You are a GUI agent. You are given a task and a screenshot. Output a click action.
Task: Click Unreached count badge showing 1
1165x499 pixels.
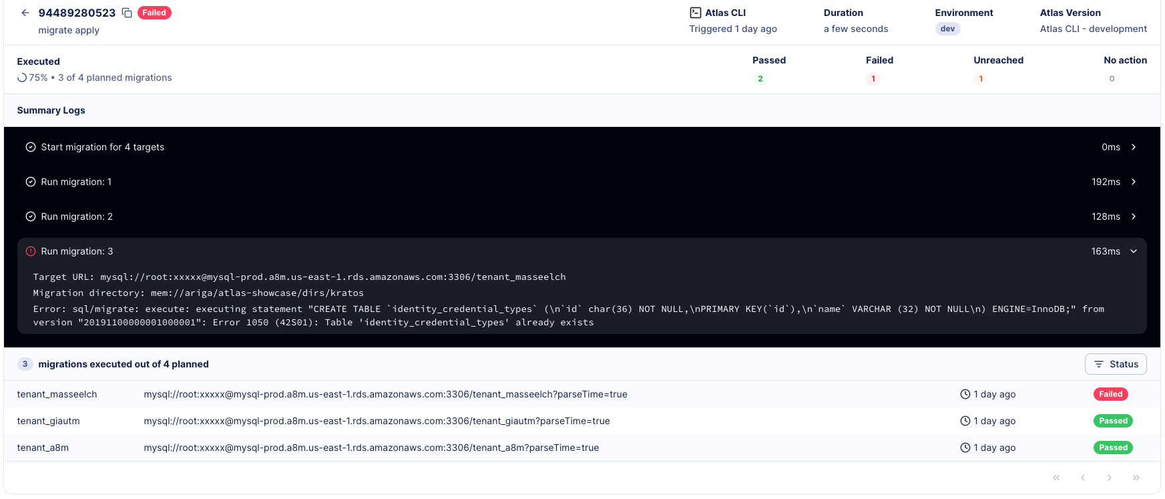981,79
